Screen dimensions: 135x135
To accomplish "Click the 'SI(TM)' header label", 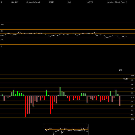I will pos(51,2).
